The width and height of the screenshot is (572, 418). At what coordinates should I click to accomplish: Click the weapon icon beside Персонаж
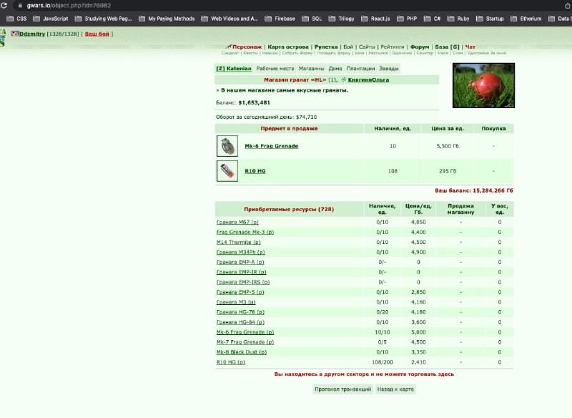point(228,47)
